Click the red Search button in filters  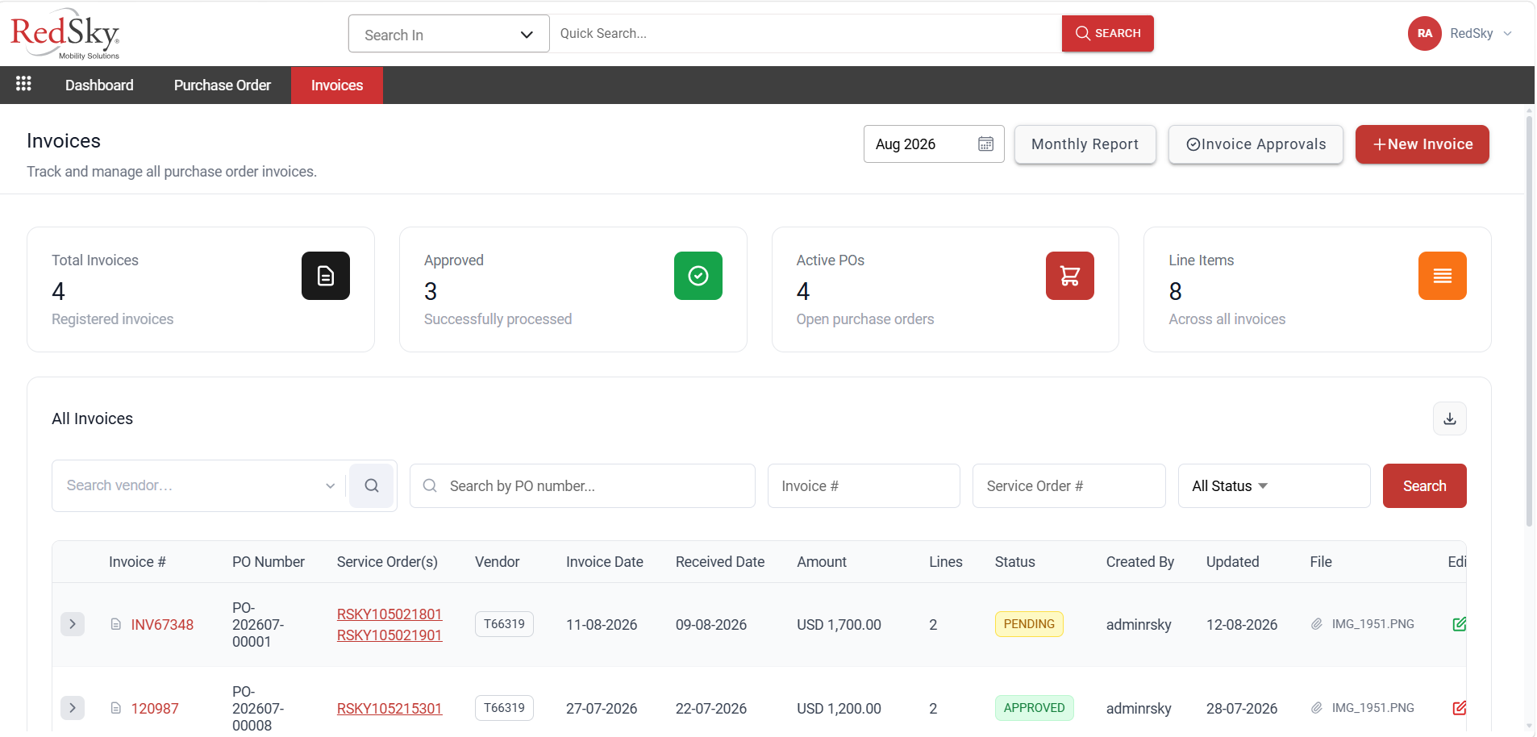pos(1425,485)
